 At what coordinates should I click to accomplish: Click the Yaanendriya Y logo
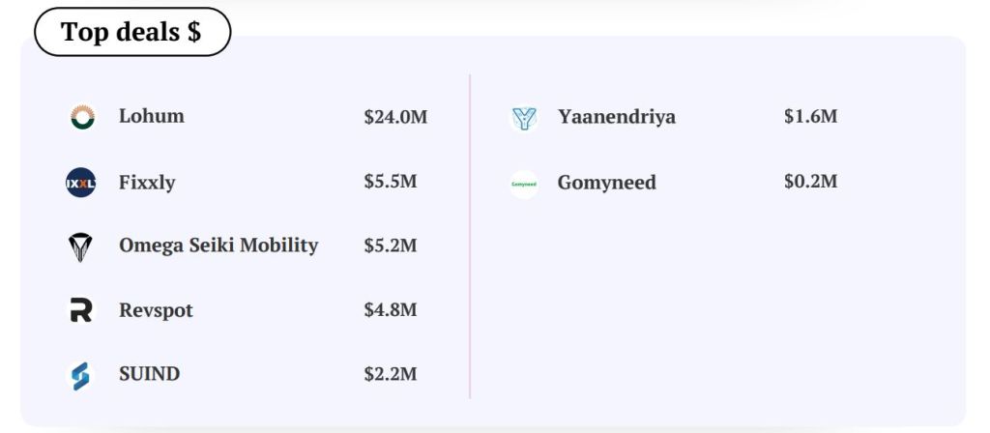tap(524, 117)
